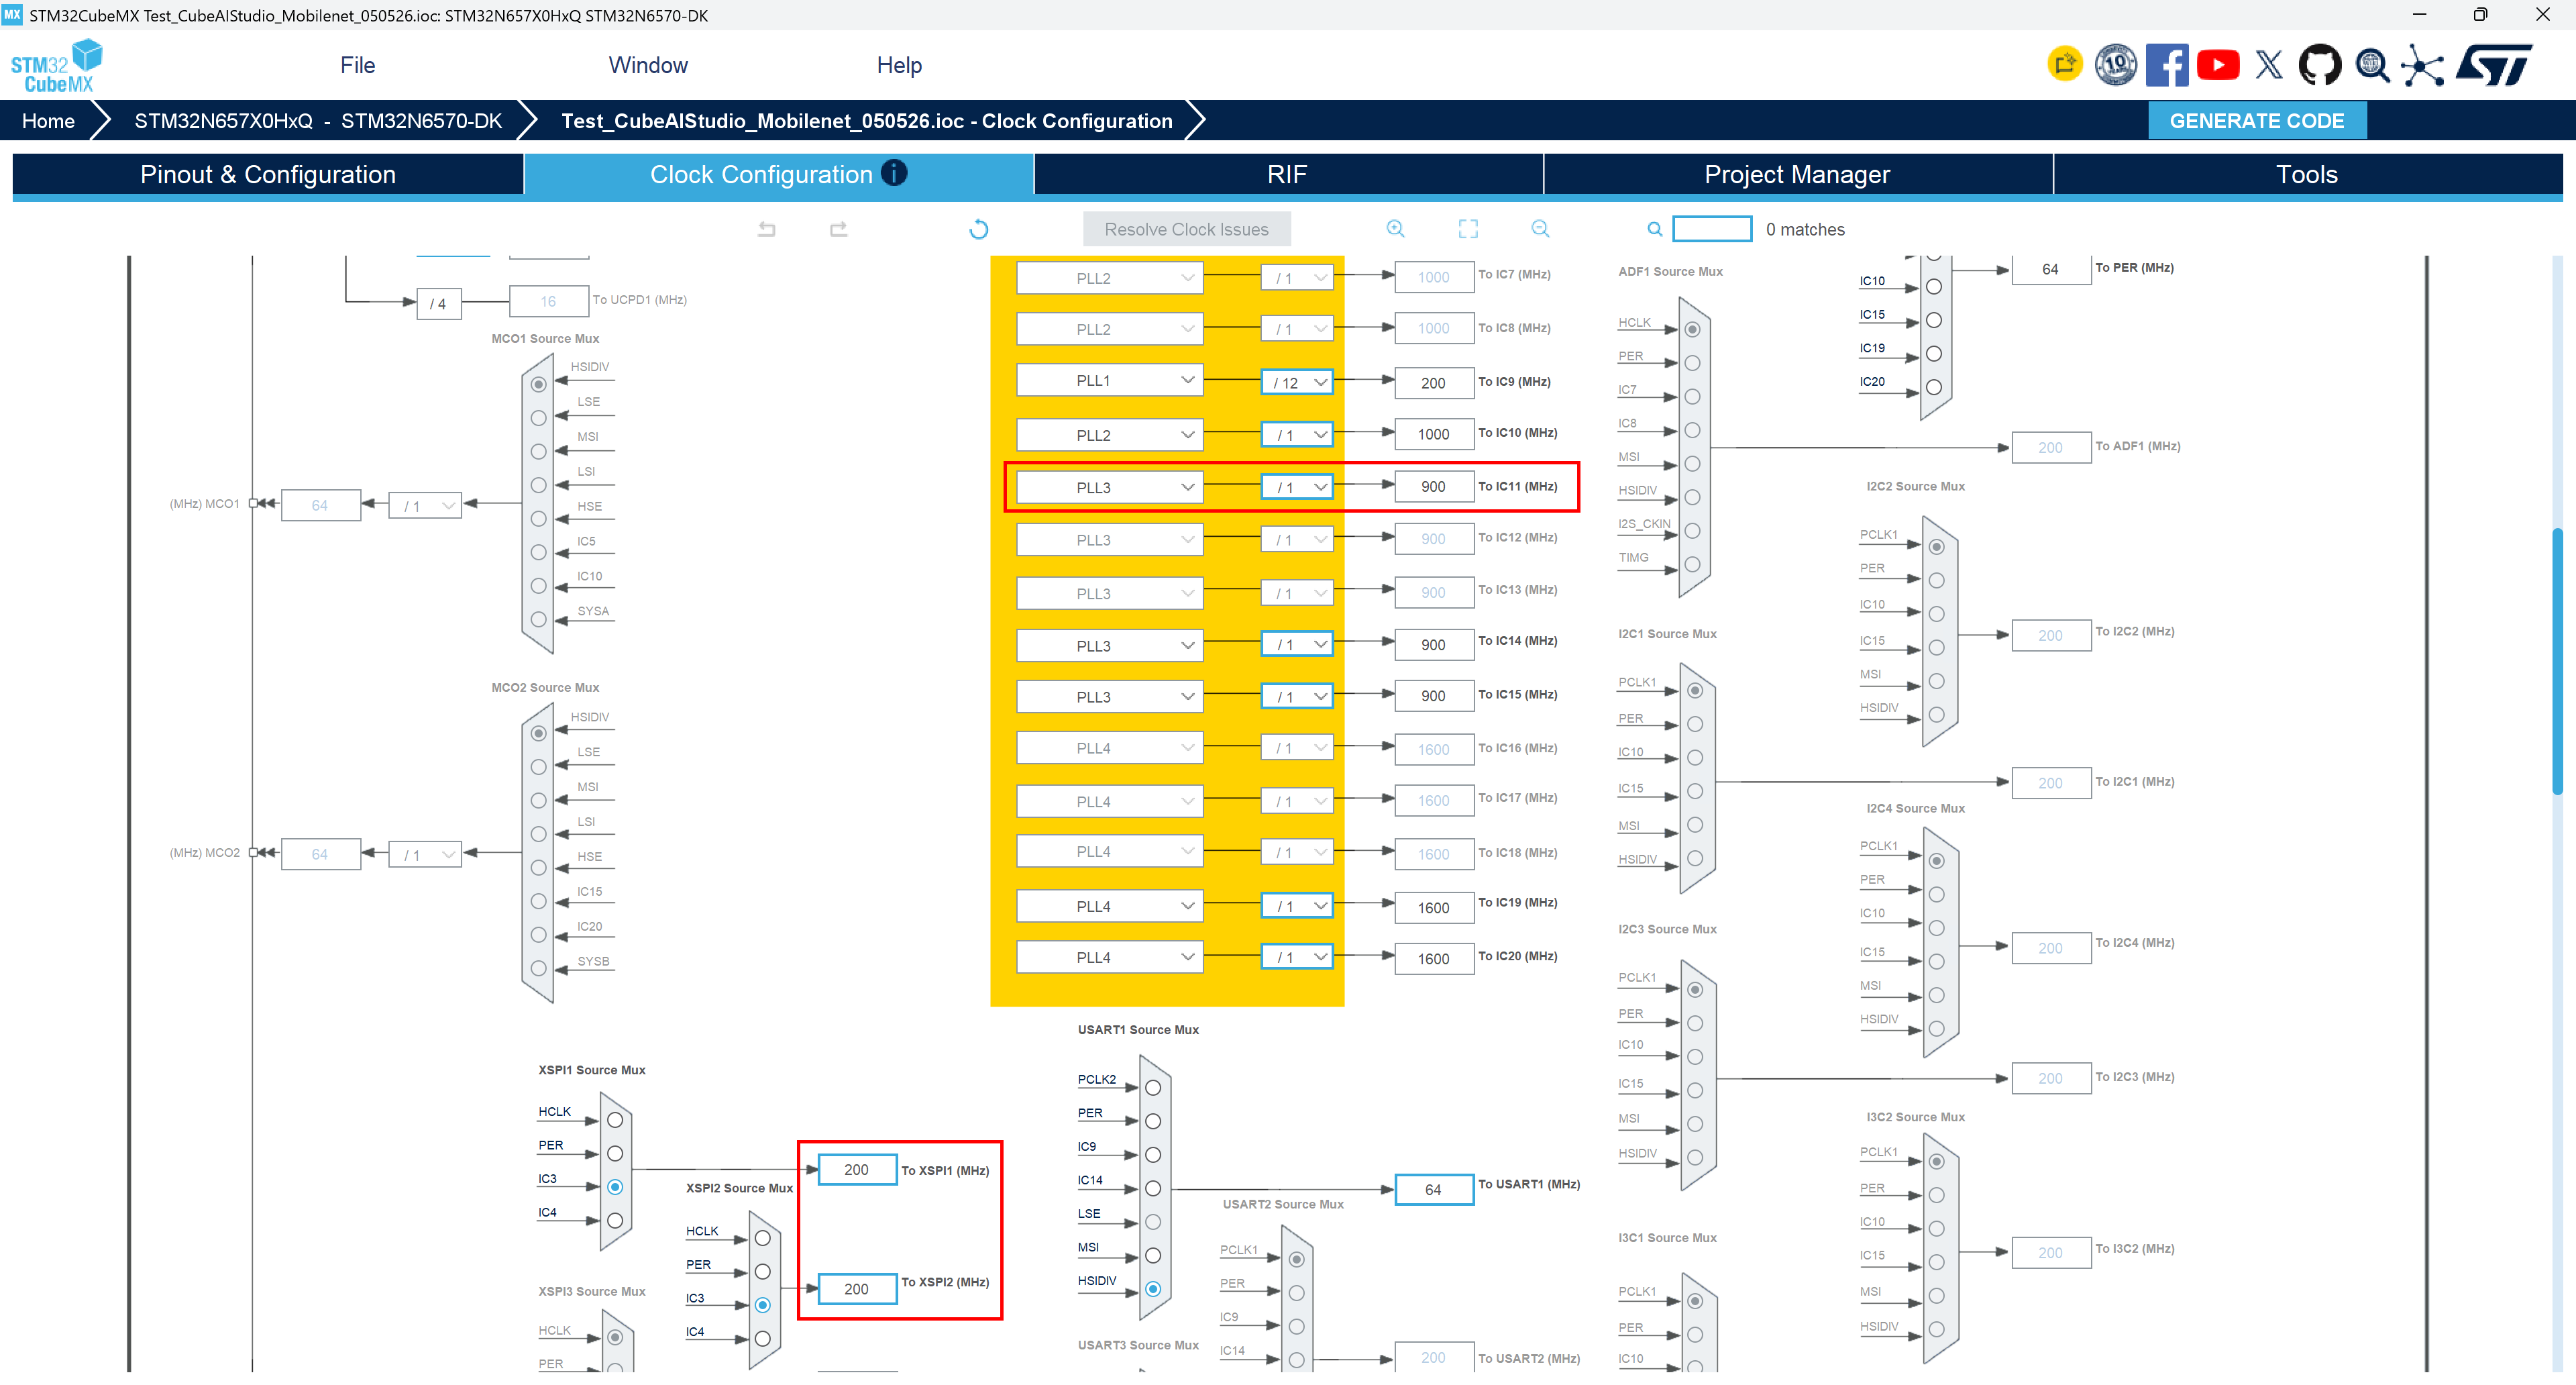Open the IC19 PLL4 source dropdown
The height and width of the screenshot is (1385, 2576).
pyautogui.click(x=1110, y=906)
